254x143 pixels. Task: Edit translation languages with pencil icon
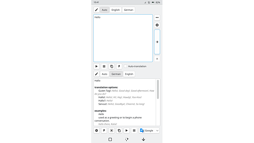pyautogui.click(x=97, y=74)
